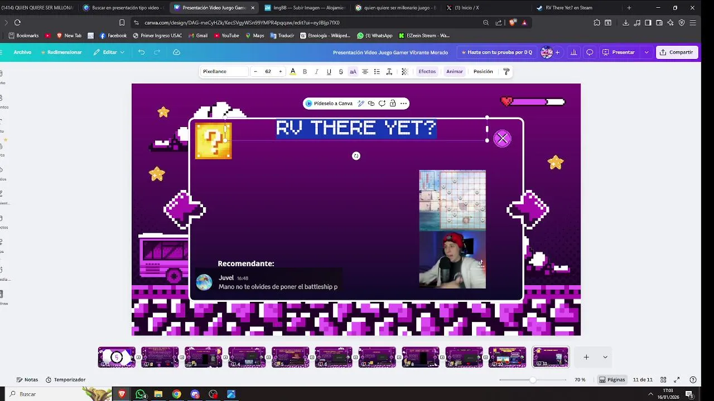This screenshot has width=714, height=401.
Task: Click the Compartir button
Action: point(676,52)
